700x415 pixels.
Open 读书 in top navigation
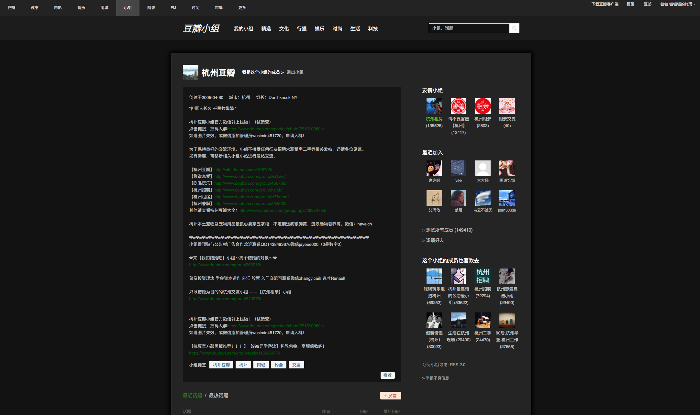[35, 8]
